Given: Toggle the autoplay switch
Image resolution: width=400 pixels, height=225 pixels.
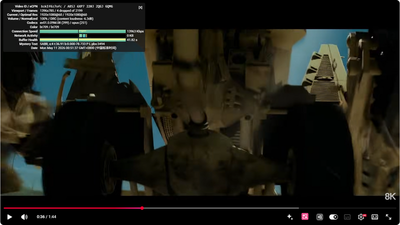Looking at the screenshot, I should pyautogui.click(x=333, y=217).
